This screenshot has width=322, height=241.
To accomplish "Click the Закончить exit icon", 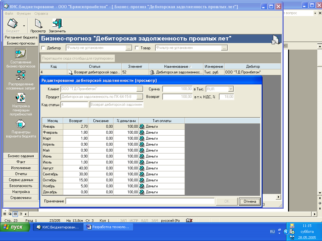I will click(x=57, y=24).
